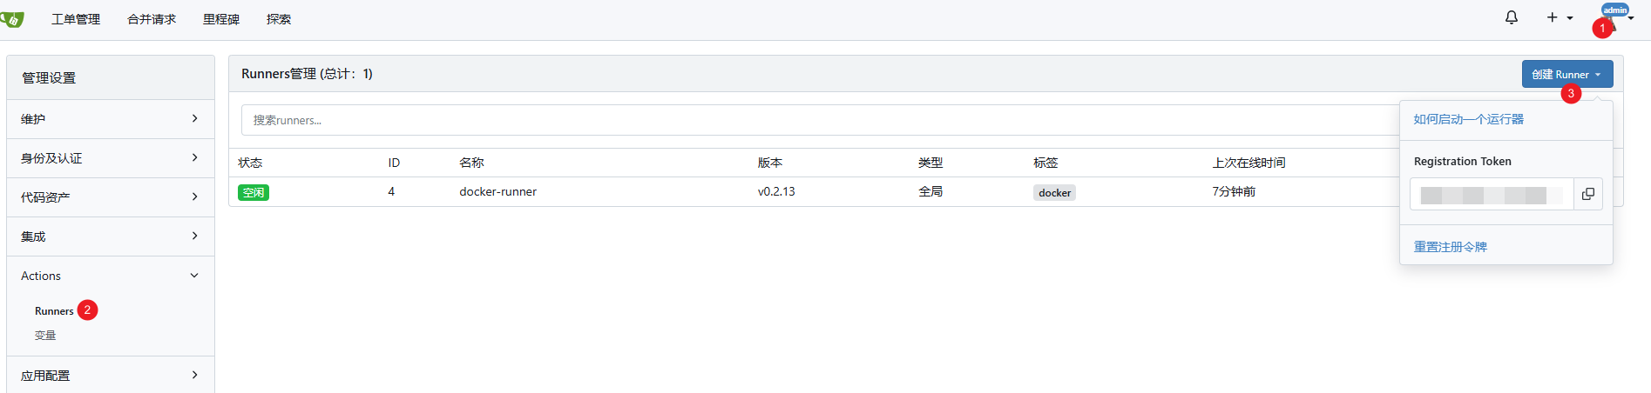Open the 创建 Runner dropdown
Image resolution: width=1651 pixels, height=393 pixels.
1566,74
